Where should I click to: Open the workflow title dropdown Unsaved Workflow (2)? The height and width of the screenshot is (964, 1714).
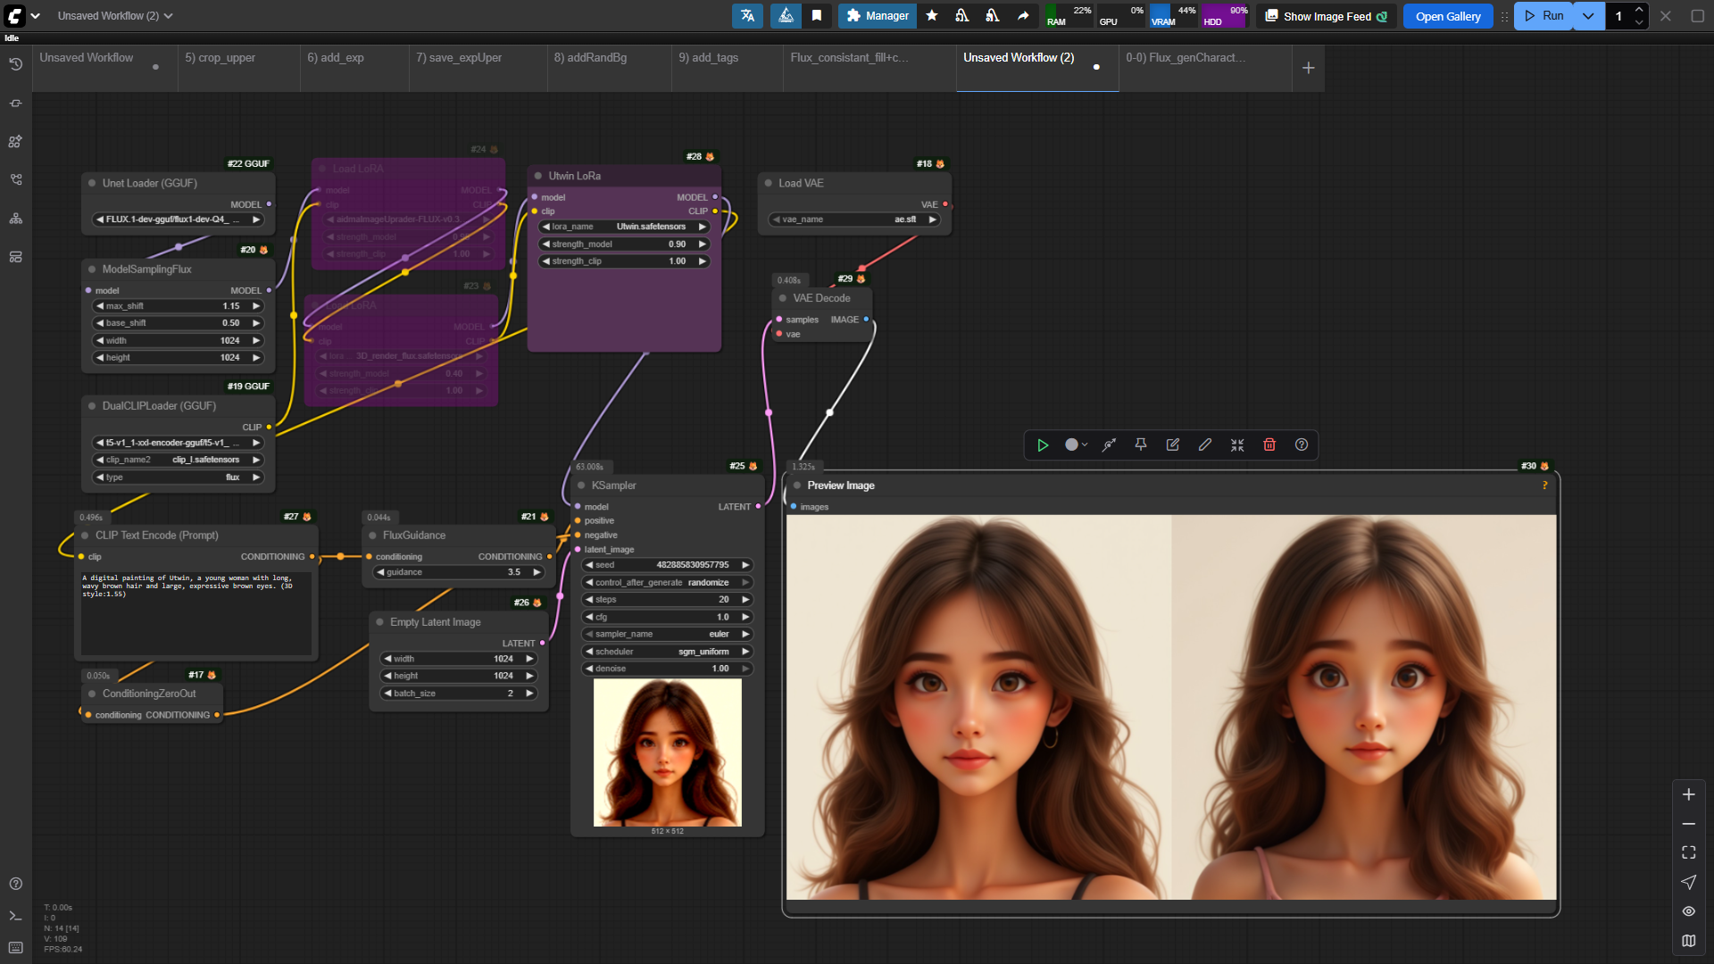114,16
